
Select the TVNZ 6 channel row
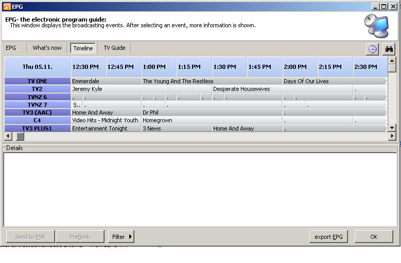[x=38, y=97]
